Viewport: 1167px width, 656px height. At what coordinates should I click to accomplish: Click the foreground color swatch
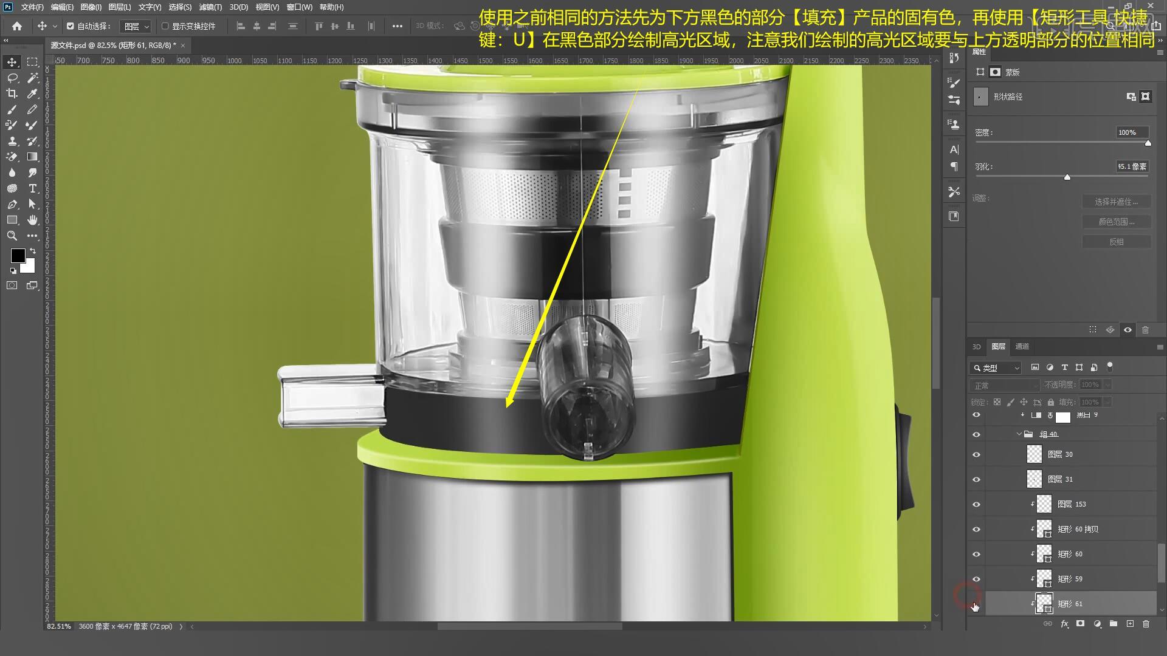coord(18,255)
